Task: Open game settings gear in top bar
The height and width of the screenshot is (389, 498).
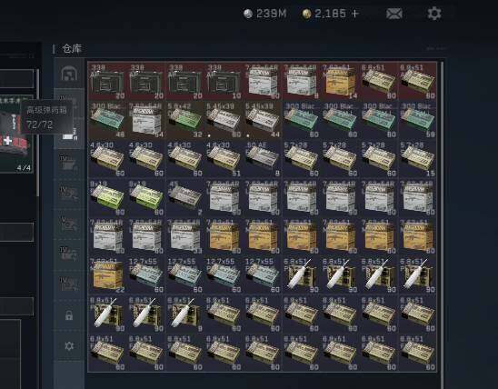Action: (434, 14)
